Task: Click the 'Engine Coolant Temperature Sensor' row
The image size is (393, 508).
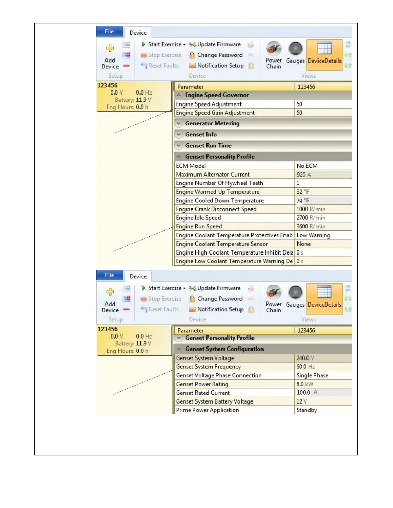Action: point(263,244)
